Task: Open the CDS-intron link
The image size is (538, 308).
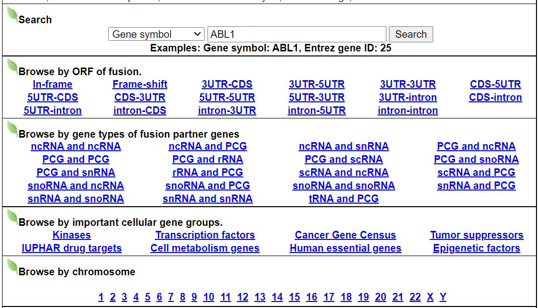Action: click(x=495, y=97)
